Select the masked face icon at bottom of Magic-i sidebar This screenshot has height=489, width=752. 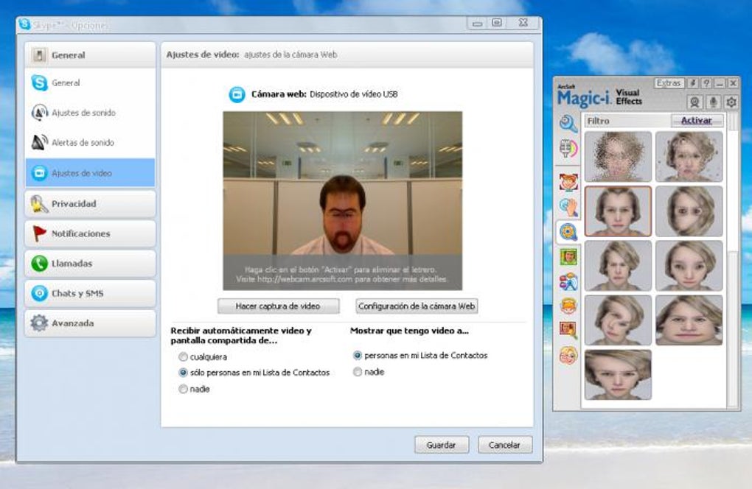568,356
